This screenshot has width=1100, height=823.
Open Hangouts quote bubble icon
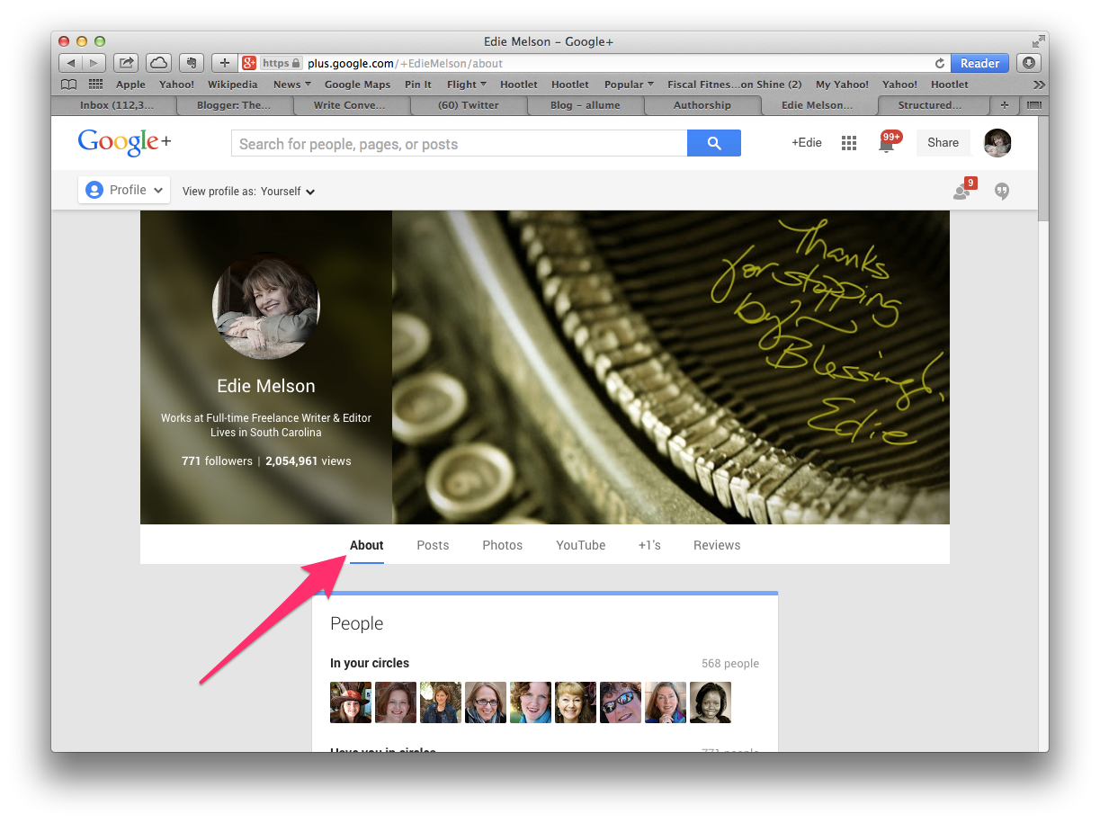click(x=1002, y=191)
